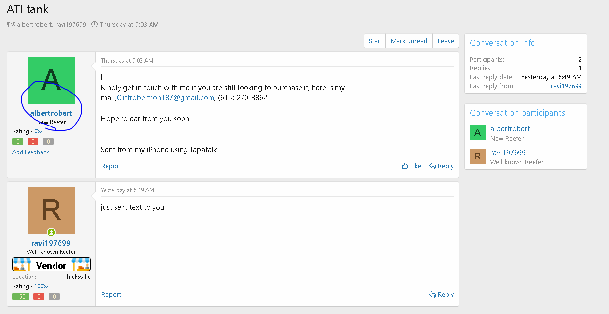This screenshot has height=314, width=609.
Task: Open ravi197699 from Last reply from
Action: [x=566, y=86]
